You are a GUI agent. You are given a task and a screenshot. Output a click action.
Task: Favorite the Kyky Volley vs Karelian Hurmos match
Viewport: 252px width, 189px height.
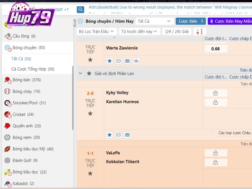click(90, 113)
